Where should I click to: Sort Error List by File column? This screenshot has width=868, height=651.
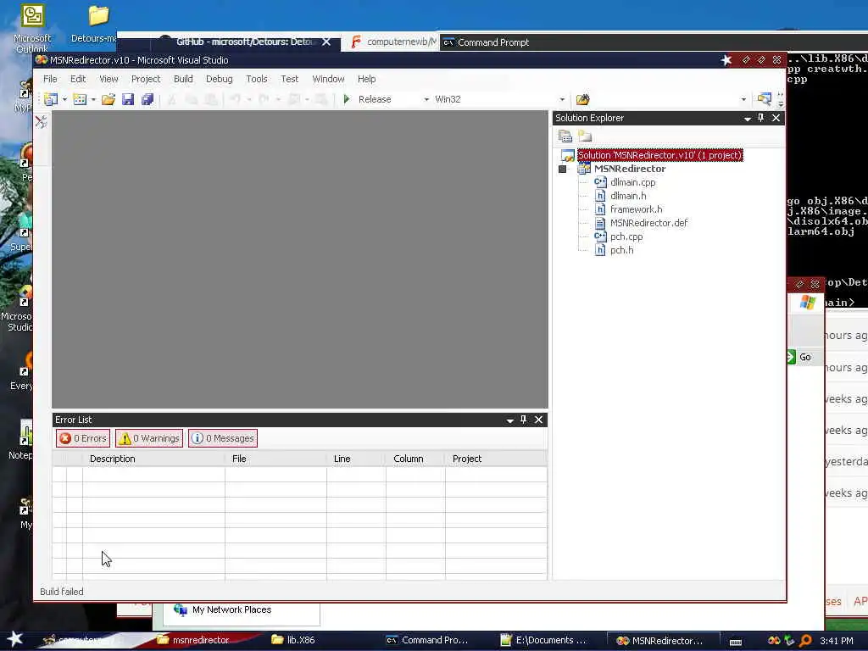pyautogui.click(x=275, y=459)
